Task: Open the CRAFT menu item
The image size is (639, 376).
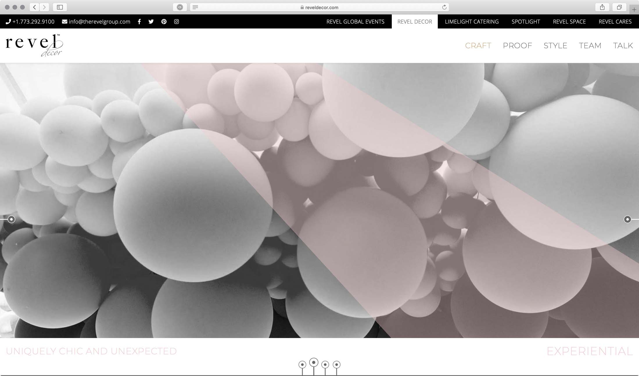Action: tap(478, 46)
